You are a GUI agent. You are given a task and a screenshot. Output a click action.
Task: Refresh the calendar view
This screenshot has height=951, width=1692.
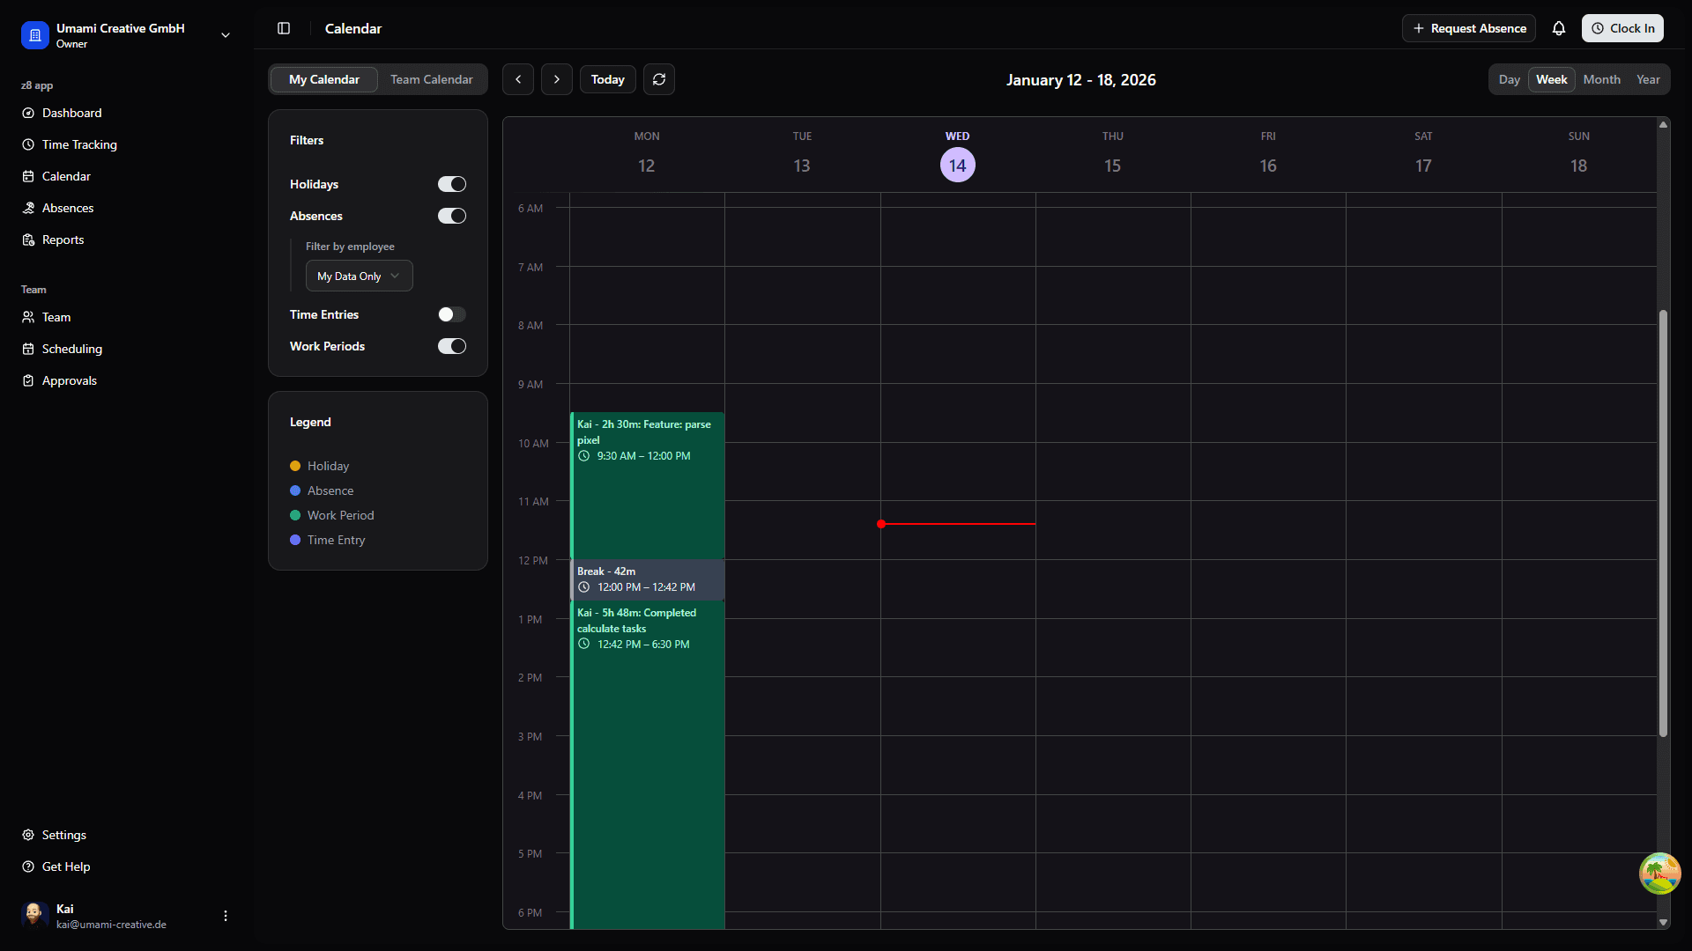659,79
